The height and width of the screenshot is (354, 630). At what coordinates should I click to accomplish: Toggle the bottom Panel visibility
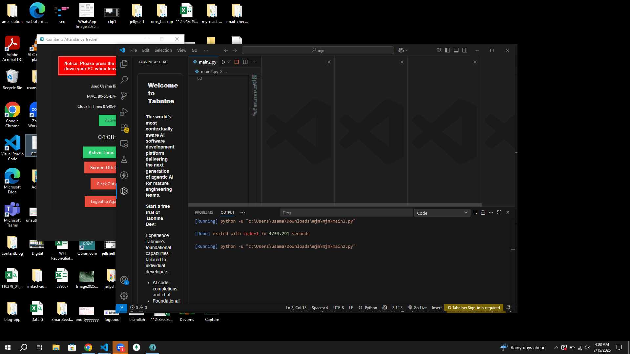tap(456, 50)
